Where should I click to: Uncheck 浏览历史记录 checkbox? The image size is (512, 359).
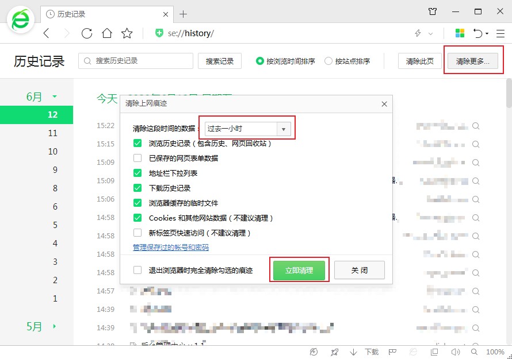tap(137, 143)
